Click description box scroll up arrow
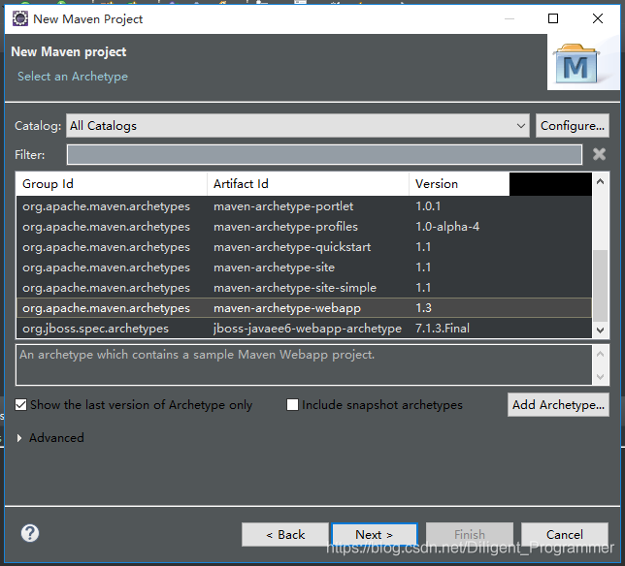Viewport: 625px width, 566px height. (x=601, y=354)
